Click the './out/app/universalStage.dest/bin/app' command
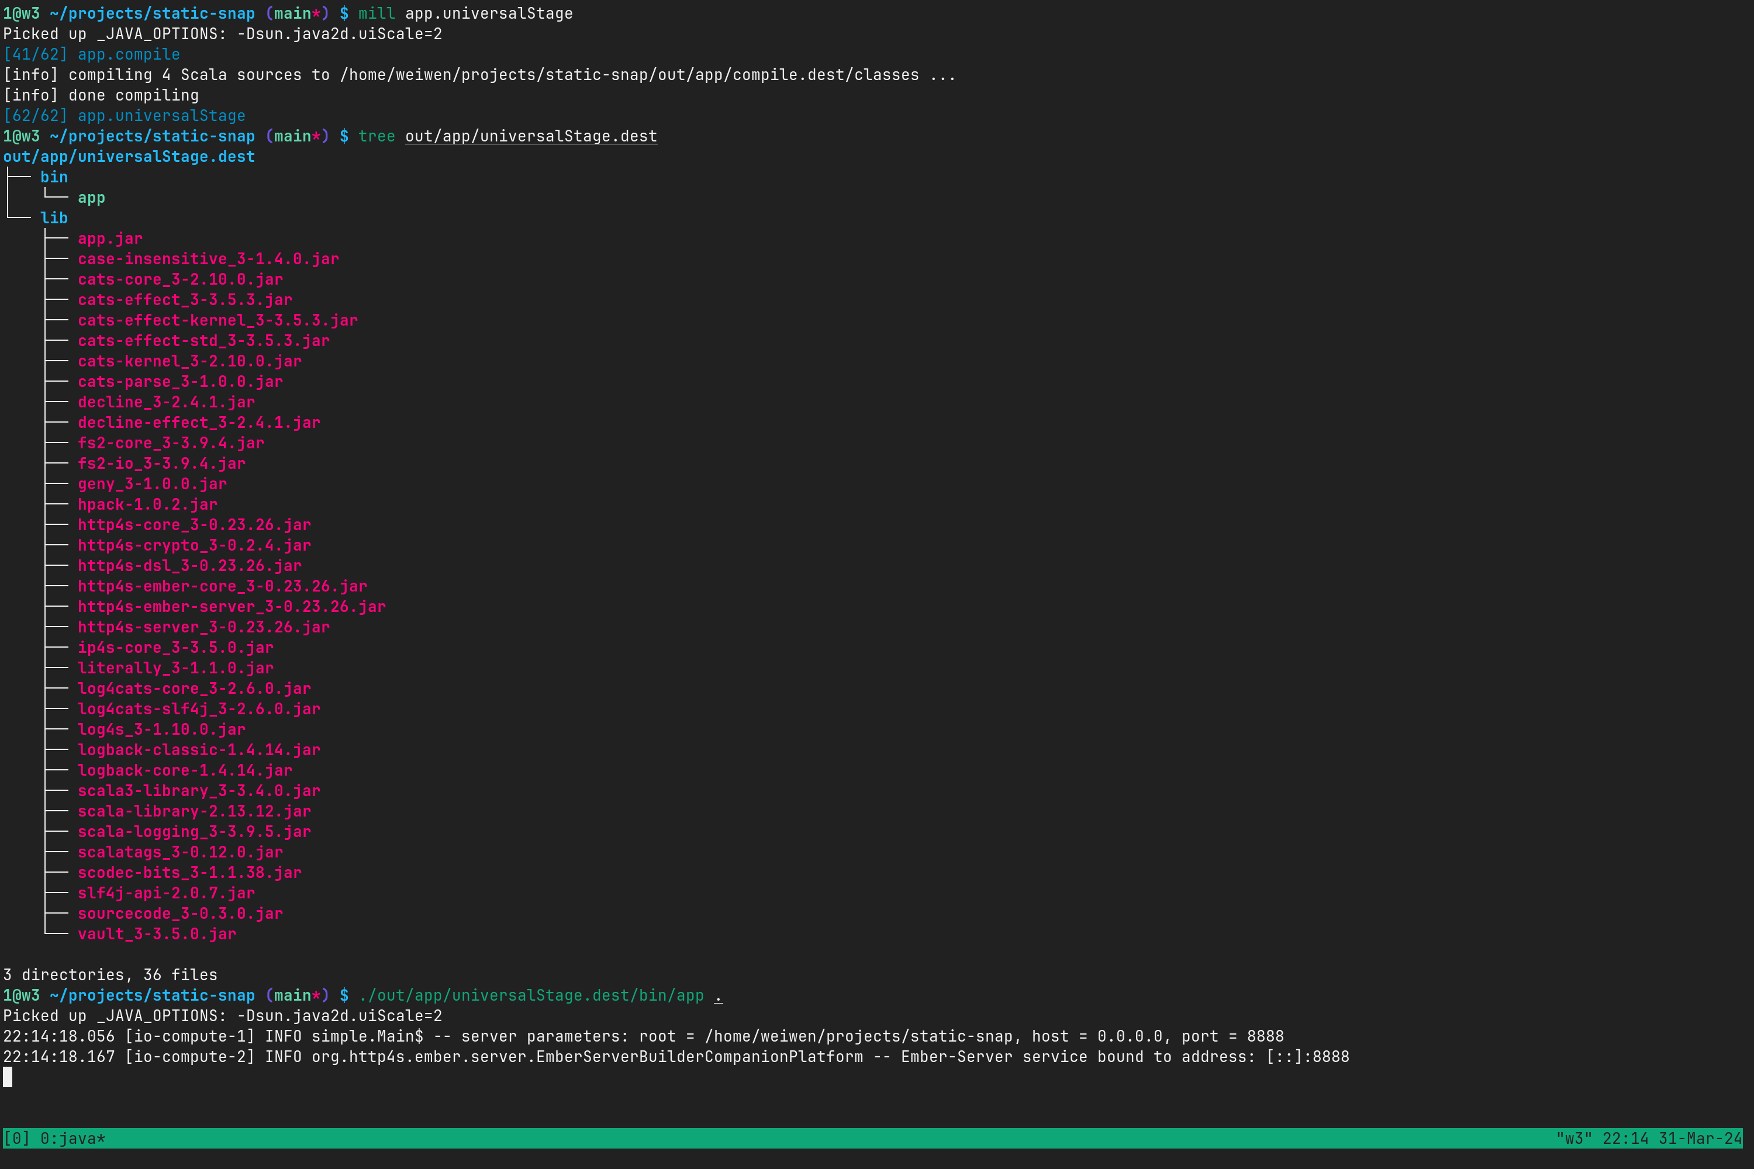Image resolution: width=1754 pixels, height=1169 pixels. pos(531,995)
